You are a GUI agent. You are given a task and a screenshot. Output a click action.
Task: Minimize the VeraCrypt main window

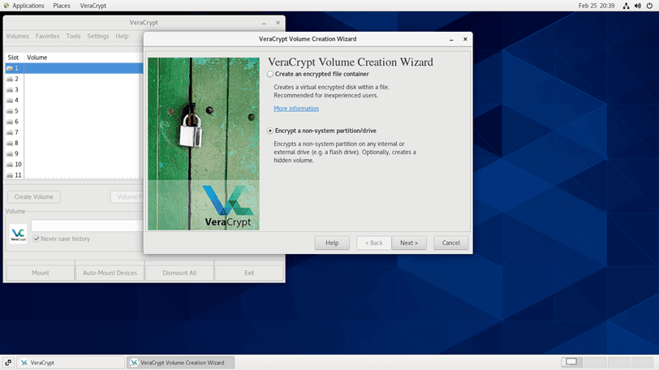(x=264, y=23)
